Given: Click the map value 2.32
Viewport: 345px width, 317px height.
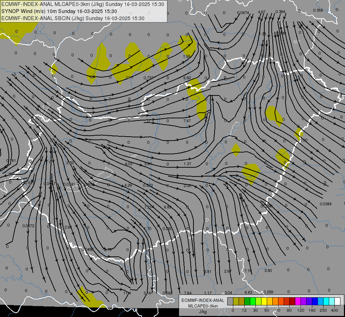Looking at the screenshot, I should [70, 163].
